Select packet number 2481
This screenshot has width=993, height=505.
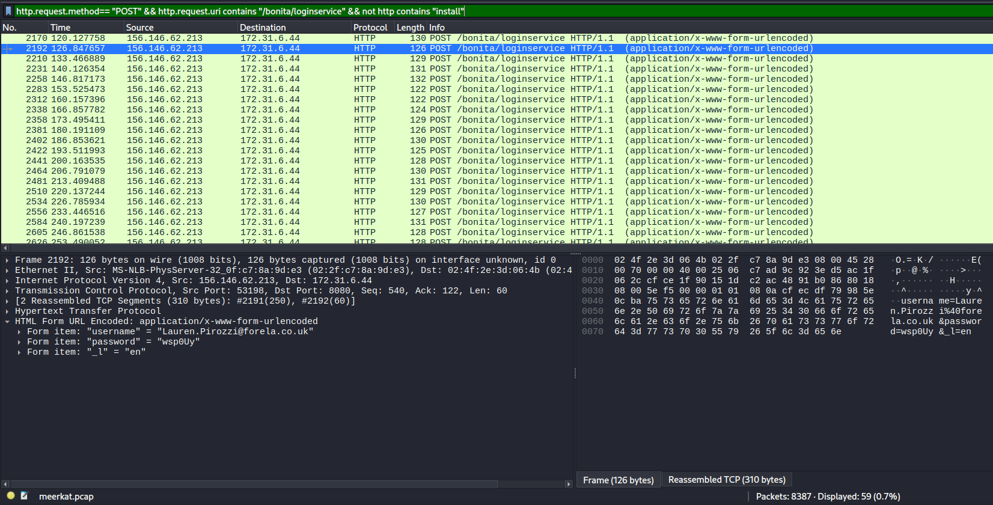496,182
